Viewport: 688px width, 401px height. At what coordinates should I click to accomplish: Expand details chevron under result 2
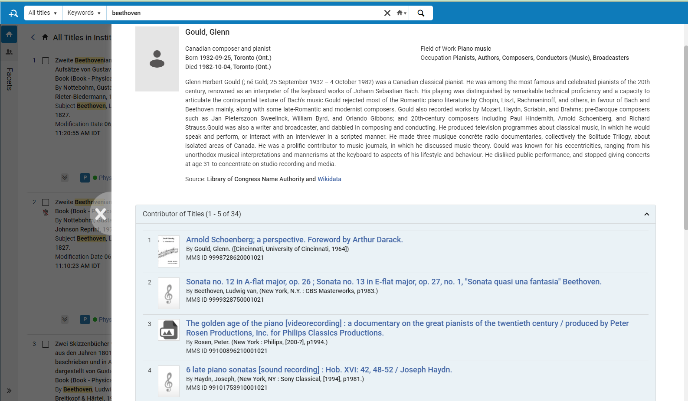(x=65, y=319)
